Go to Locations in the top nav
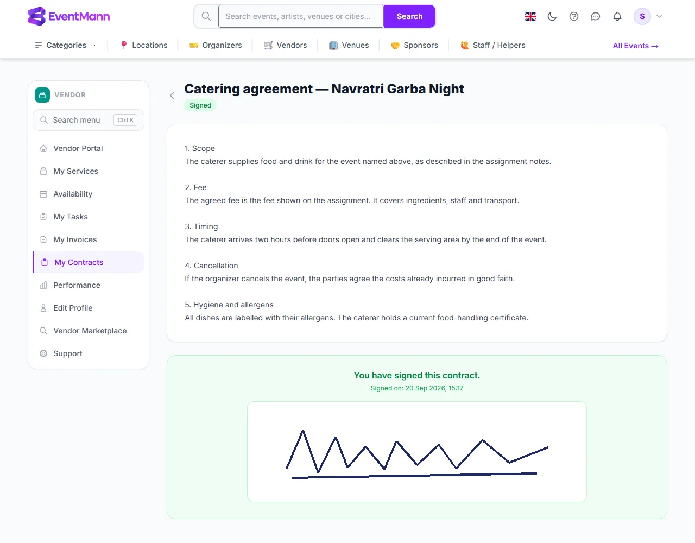The height and width of the screenshot is (543, 695). pyautogui.click(x=144, y=45)
